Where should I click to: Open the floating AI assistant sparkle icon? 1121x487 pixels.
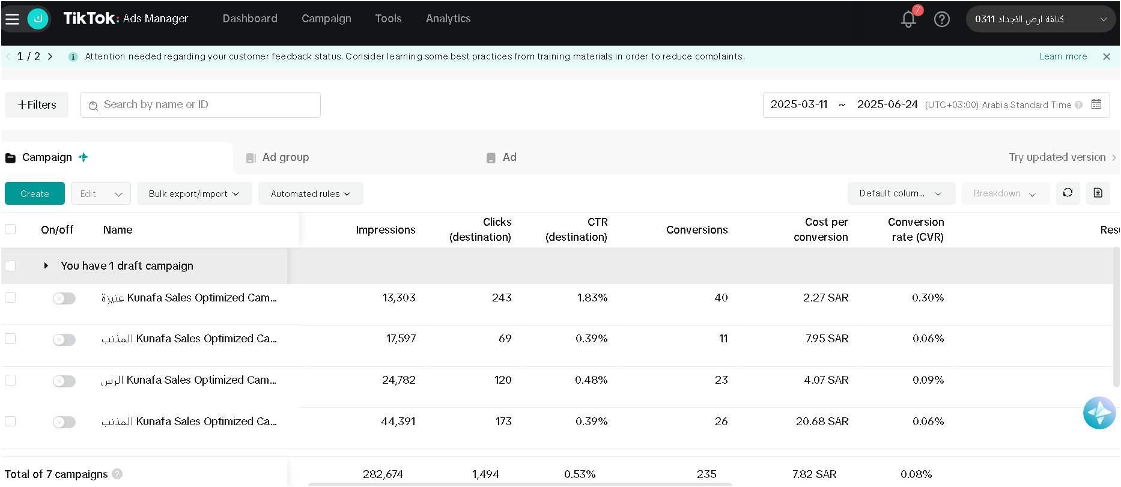[1099, 413]
